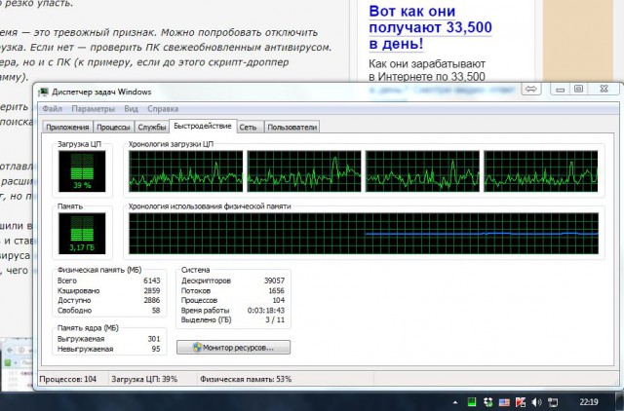624x411 pixels.
Task: Open the Файл menu in Task Manager
Action: coord(52,109)
